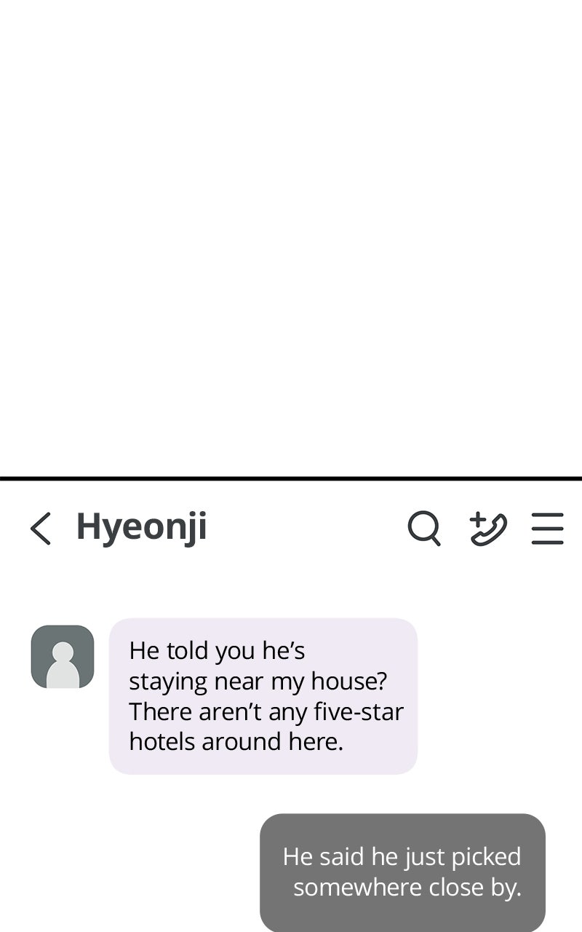The width and height of the screenshot is (582, 932).
Task: Select the received message about five-star hotels
Action: [263, 696]
